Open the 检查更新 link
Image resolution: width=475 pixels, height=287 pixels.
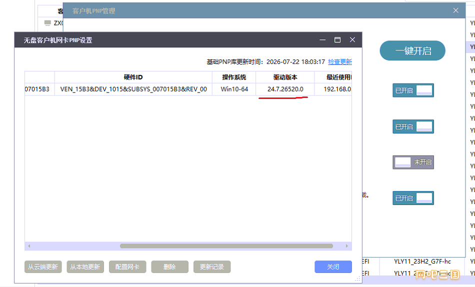click(x=340, y=62)
